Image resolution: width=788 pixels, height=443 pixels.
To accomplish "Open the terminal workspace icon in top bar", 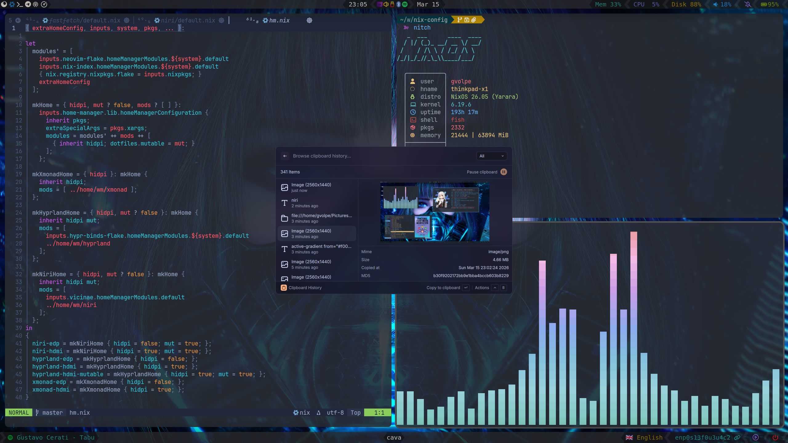I will 20,4.
